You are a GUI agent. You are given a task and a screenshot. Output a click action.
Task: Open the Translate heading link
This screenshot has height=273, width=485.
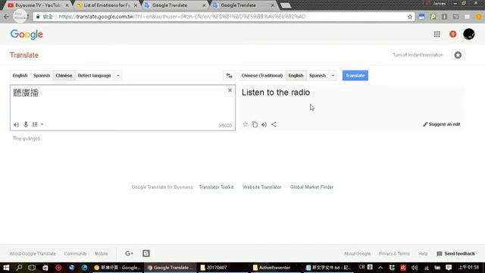pos(24,55)
